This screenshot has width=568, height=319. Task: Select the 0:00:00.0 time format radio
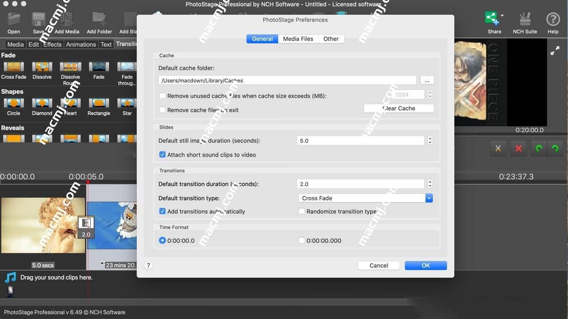coord(162,240)
